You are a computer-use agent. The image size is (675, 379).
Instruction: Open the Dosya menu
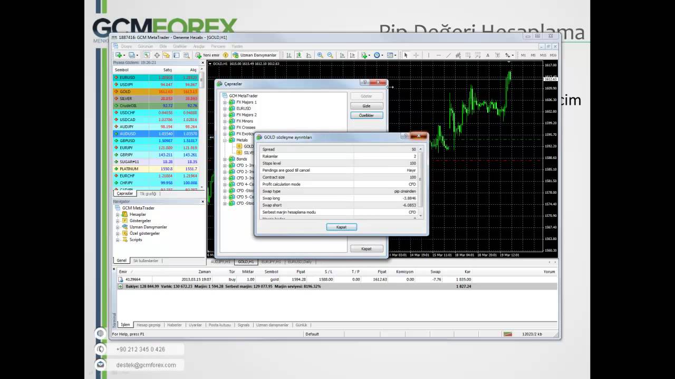(127, 46)
